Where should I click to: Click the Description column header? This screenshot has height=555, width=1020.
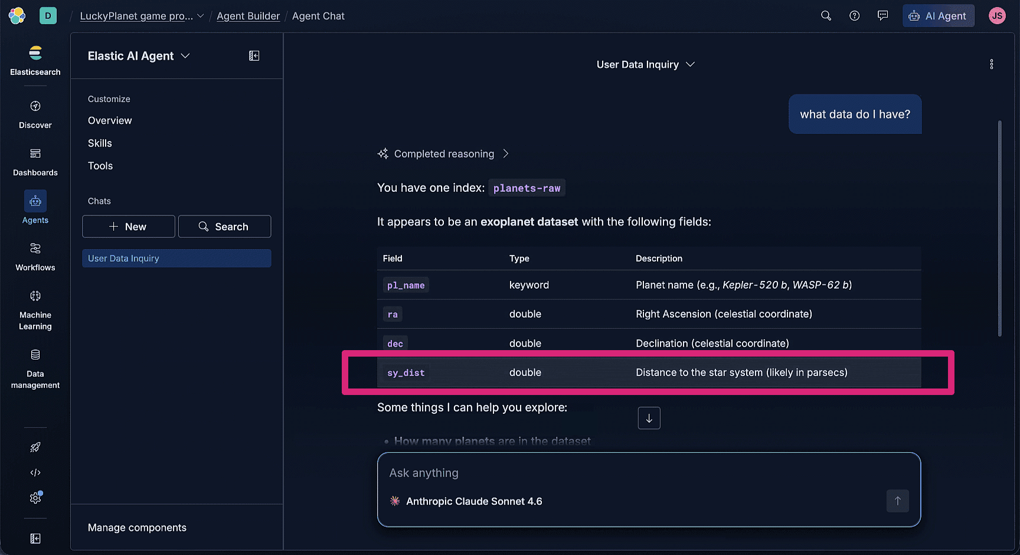point(659,259)
